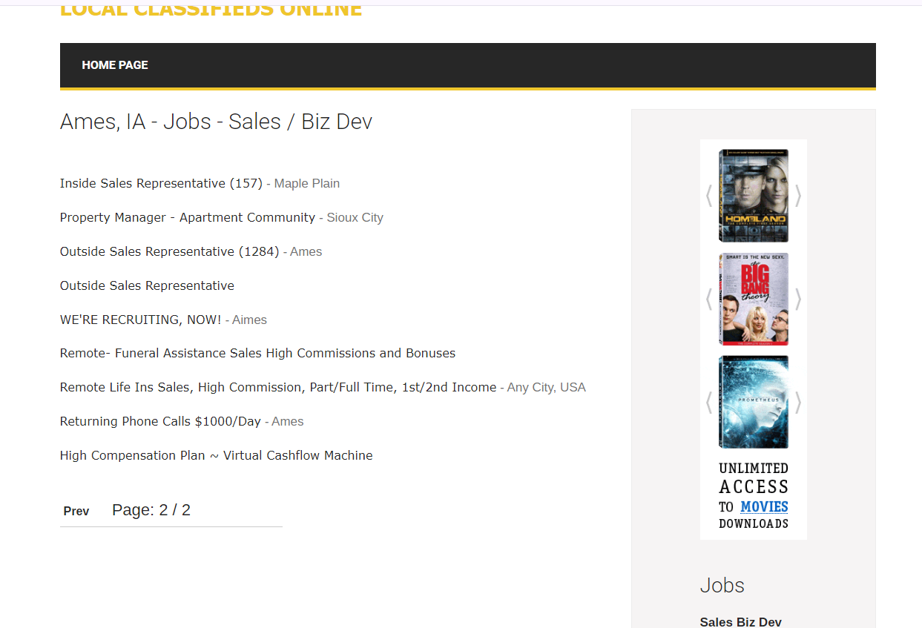Screen dimensions: 922x628
Task: Click the Big Bang Theory DVD cover
Action: pos(754,299)
